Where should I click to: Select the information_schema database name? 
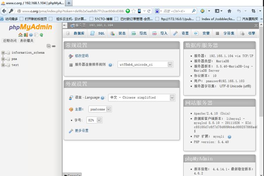click(28, 52)
